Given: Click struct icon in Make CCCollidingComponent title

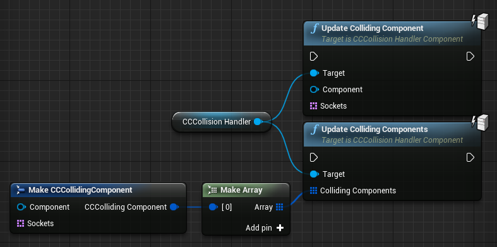Looking at the screenshot, I should coord(21,190).
